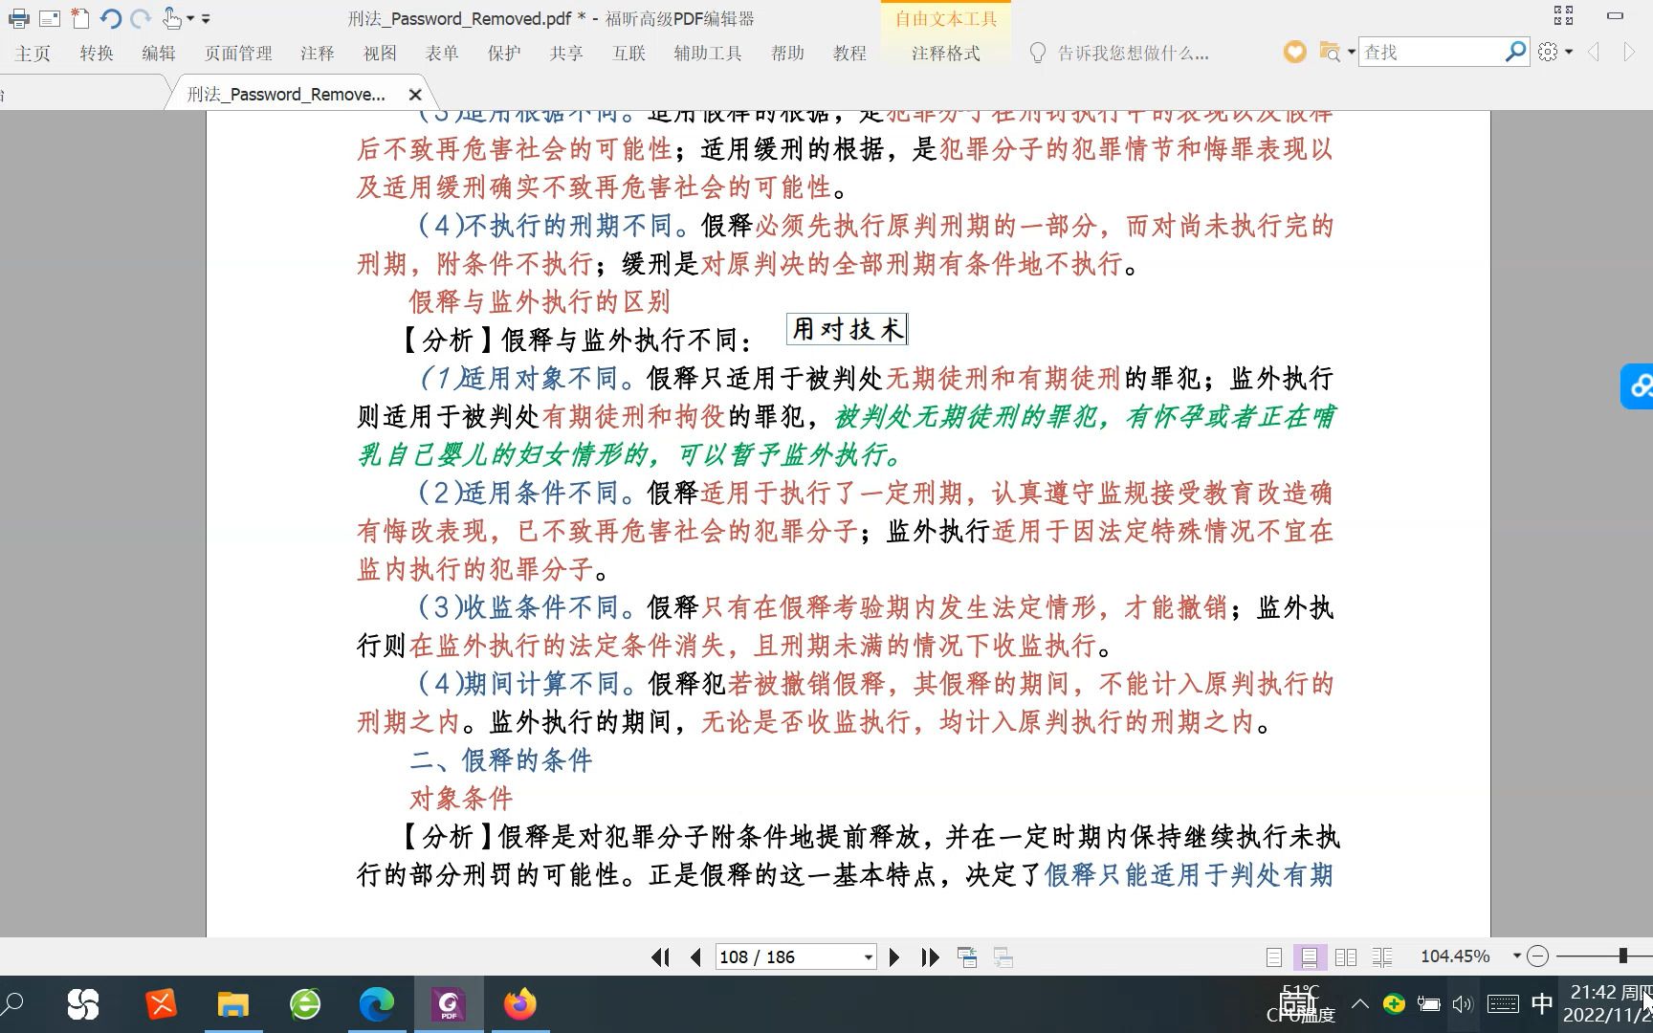Click the 108 / 186 page number field
1653x1033 pixels.
787,957
